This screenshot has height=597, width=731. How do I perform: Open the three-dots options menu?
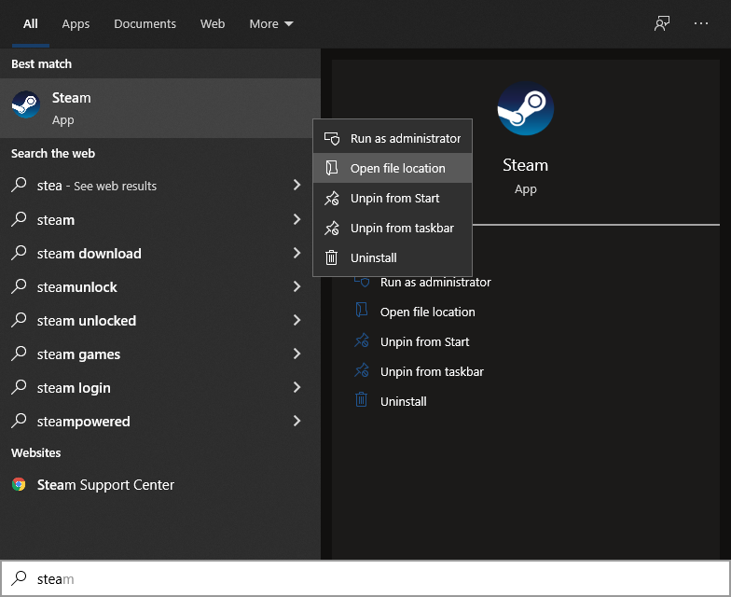701,24
